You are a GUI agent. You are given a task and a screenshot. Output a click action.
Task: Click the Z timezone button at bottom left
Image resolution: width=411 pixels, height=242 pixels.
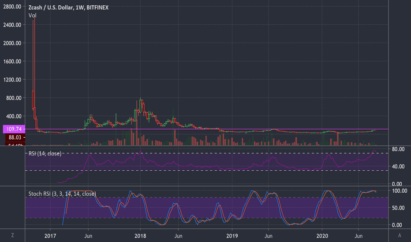[x=12, y=235]
